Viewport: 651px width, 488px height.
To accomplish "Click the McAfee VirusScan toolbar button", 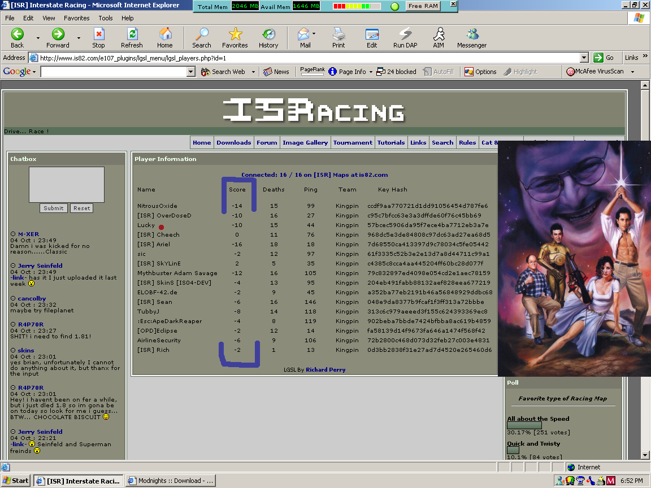I will tap(595, 71).
